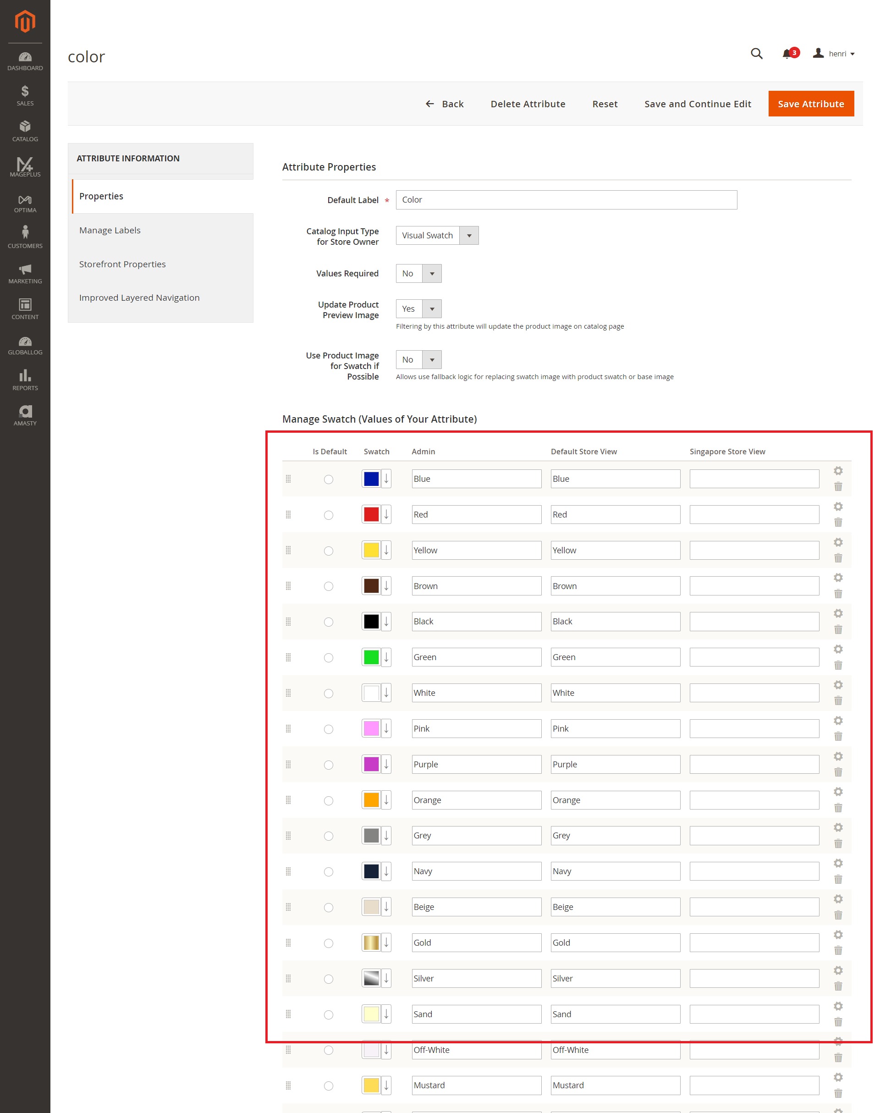Open the Reports sidebar menu
This screenshot has height=1113, width=880.
tap(25, 380)
